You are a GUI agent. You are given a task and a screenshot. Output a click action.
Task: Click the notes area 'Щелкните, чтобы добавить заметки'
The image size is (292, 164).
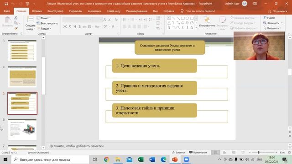point(76,146)
